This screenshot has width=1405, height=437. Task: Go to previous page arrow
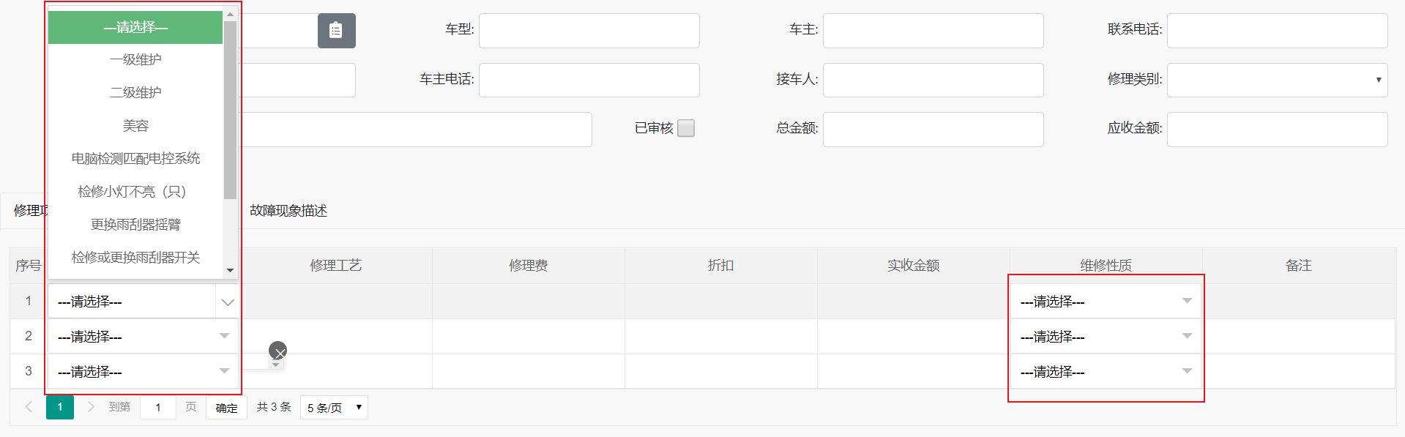(x=29, y=407)
